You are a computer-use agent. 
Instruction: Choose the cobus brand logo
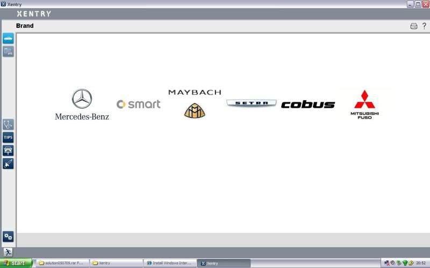coord(308,105)
